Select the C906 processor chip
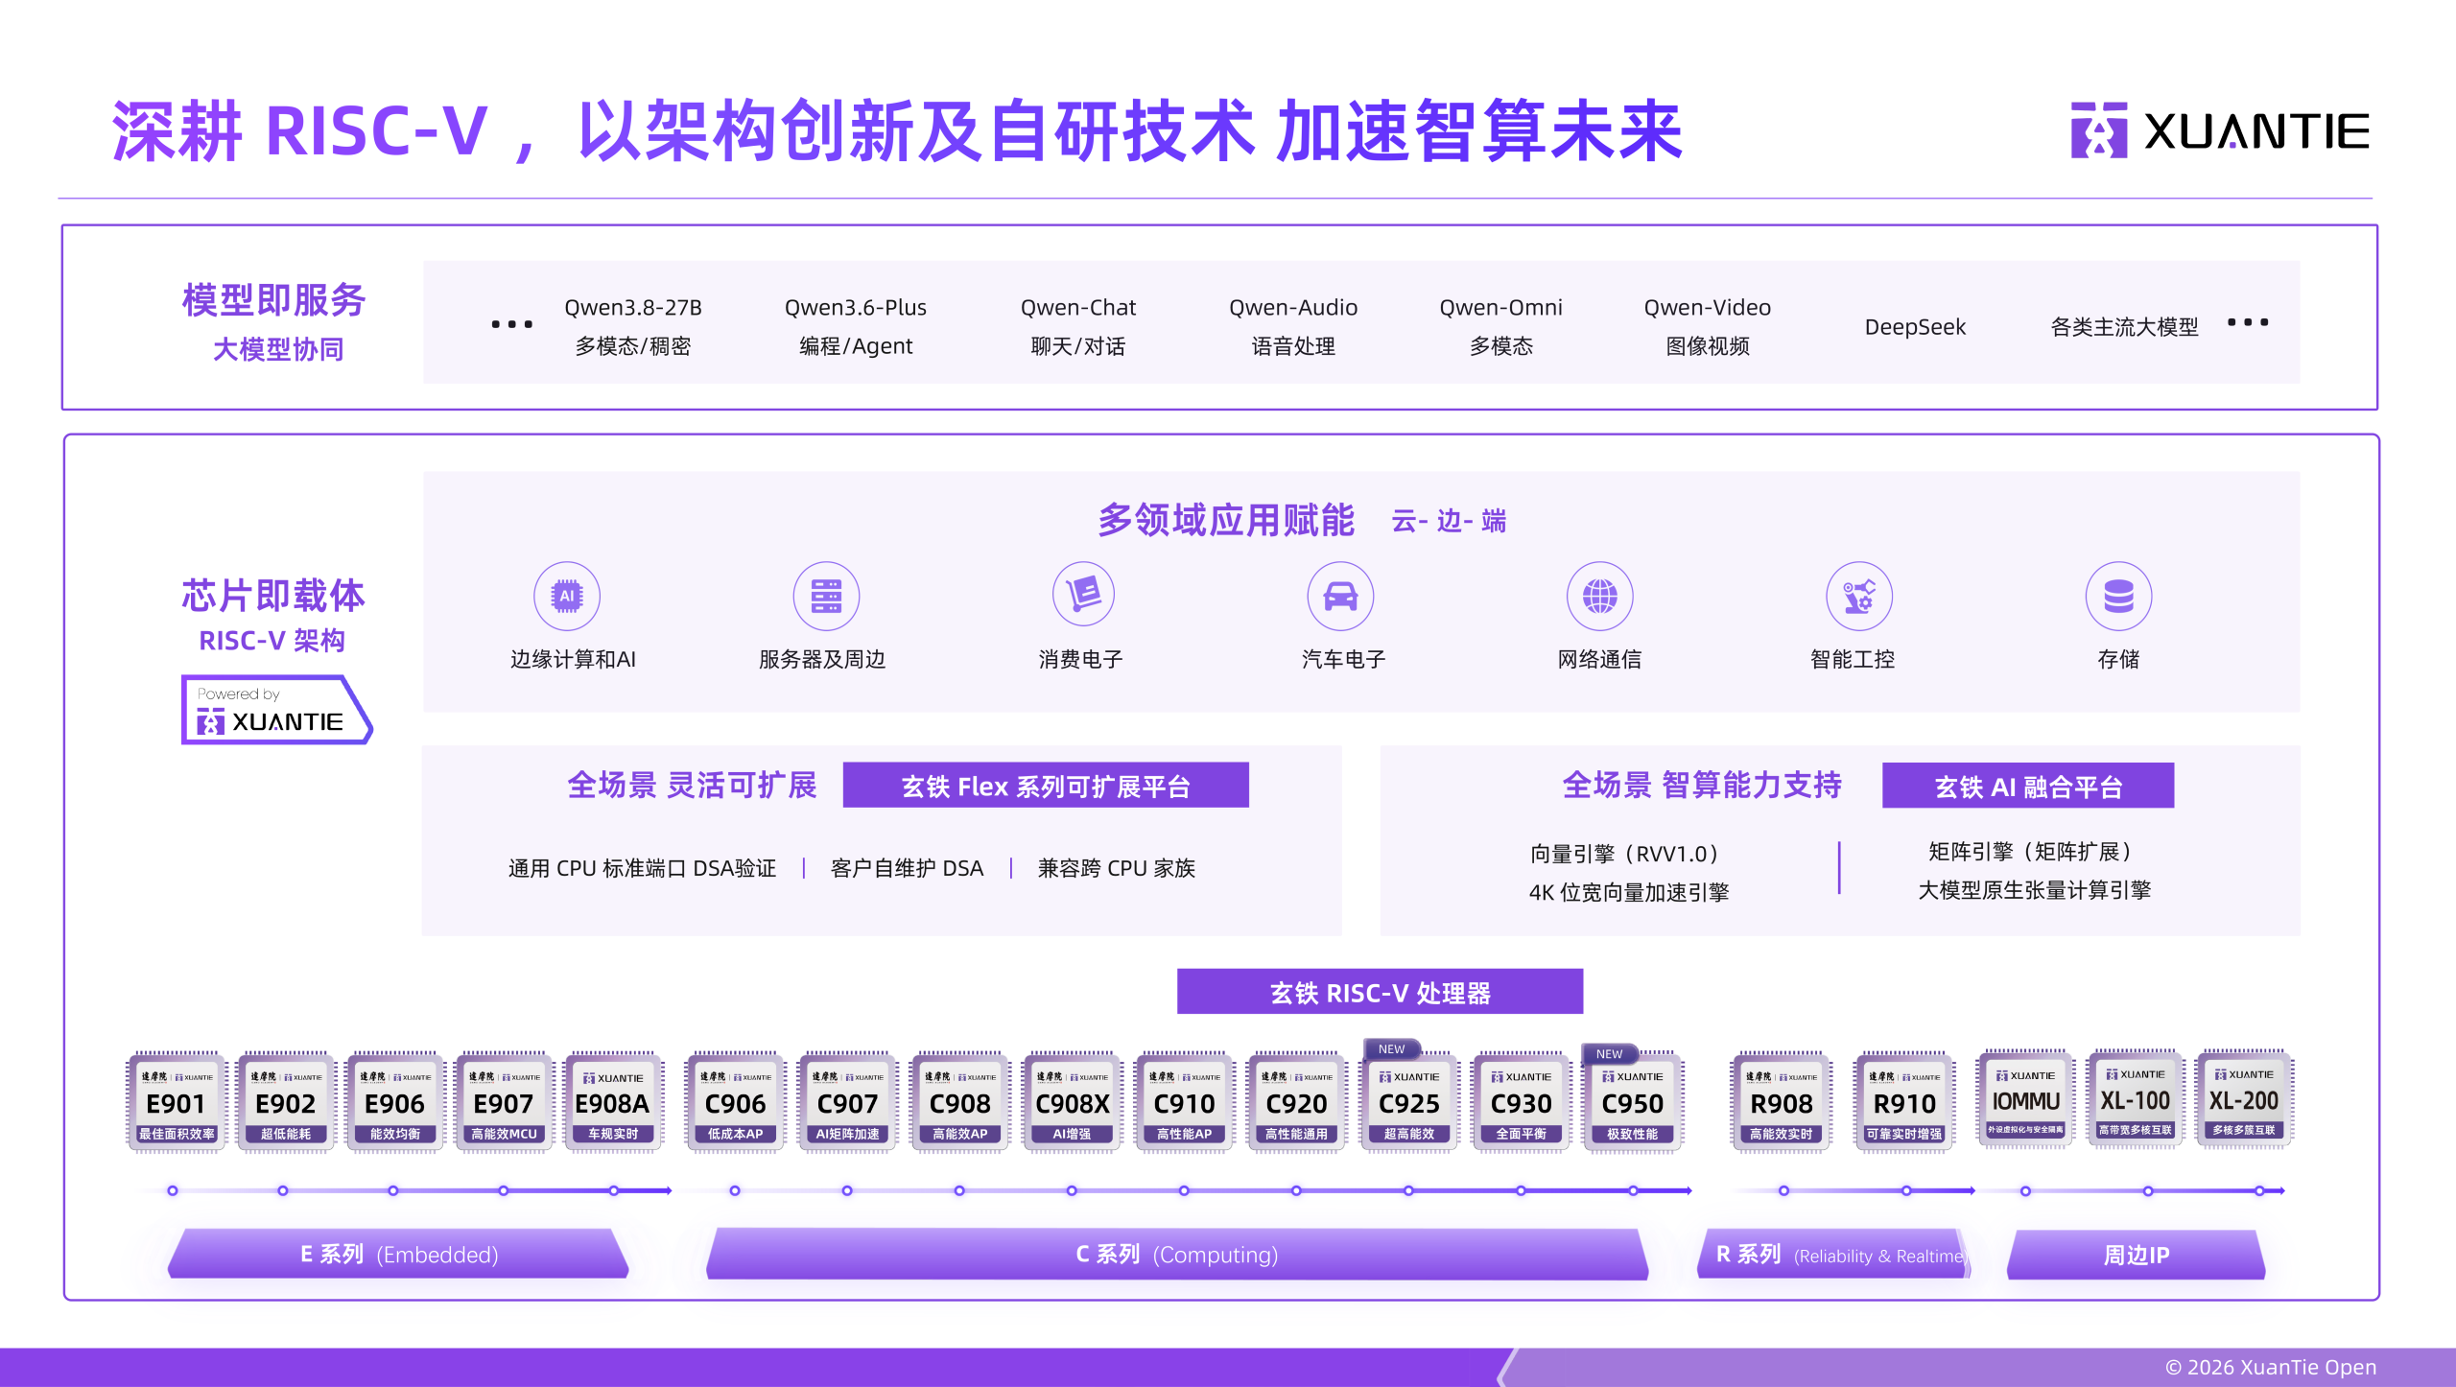This screenshot has height=1387, width=2456. pyautogui.click(x=736, y=1102)
